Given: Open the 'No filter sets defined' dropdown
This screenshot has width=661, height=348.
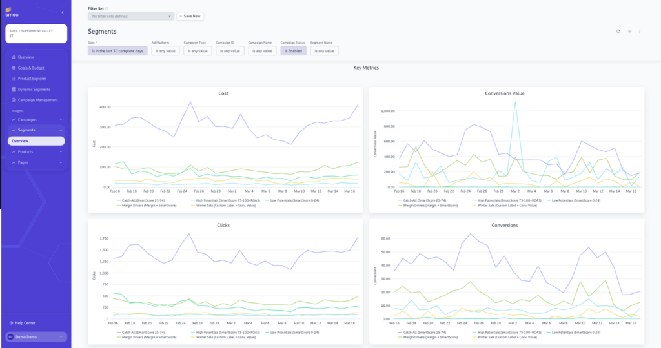Looking at the screenshot, I should [x=131, y=16].
